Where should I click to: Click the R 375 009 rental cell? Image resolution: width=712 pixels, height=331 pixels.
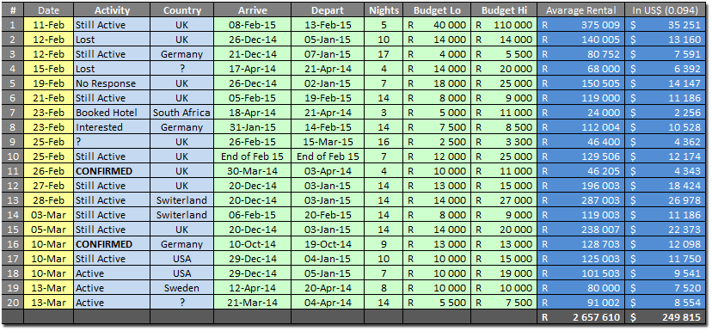click(580, 25)
